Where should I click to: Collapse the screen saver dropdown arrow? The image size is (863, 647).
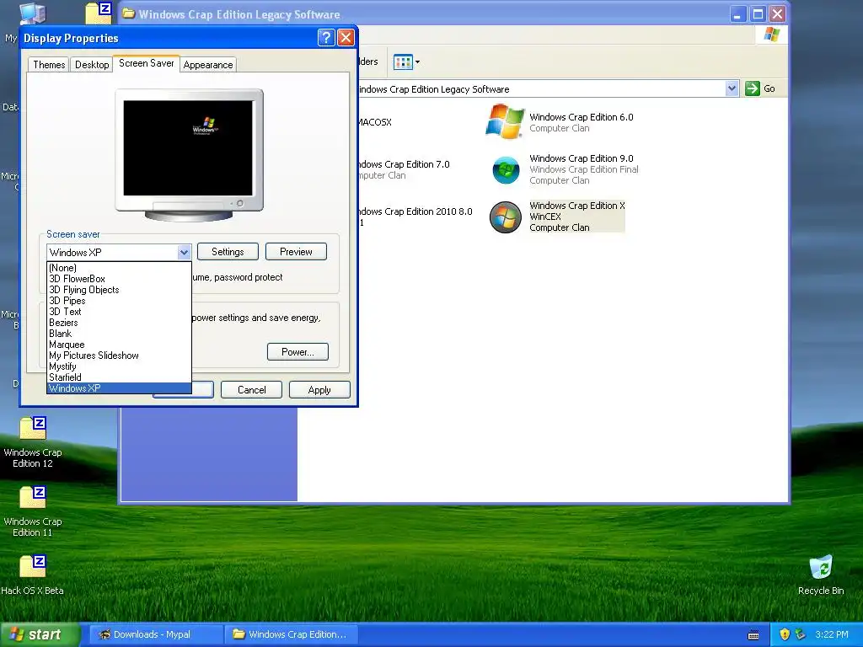coord(184,253)
